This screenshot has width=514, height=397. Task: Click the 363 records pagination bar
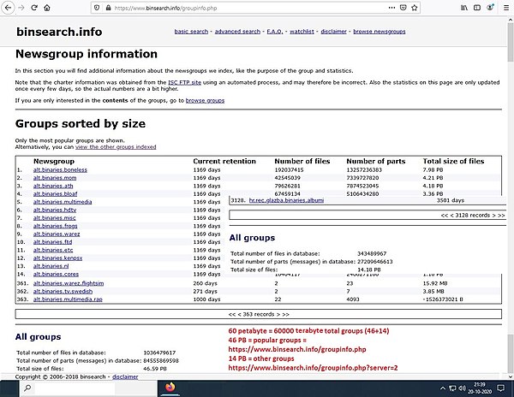pos(259,314)
